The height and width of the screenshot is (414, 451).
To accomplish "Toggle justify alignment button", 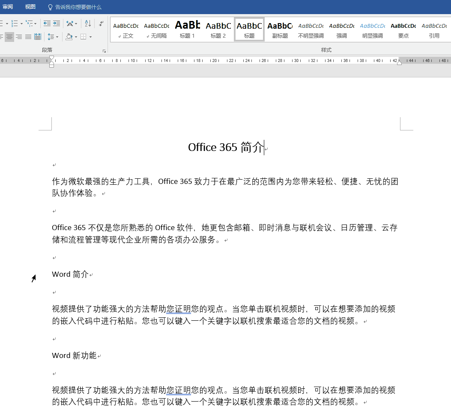I will [x=28, y=37].
